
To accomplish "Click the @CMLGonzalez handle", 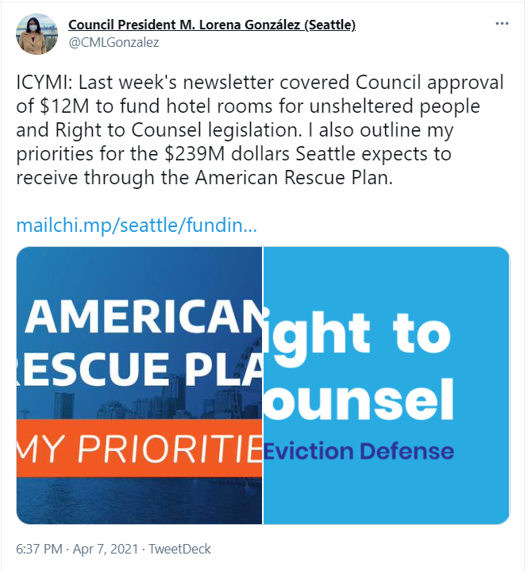I will 114,43.
